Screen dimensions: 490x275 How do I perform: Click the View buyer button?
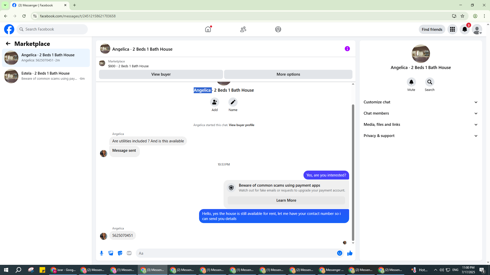pos(161,74)
